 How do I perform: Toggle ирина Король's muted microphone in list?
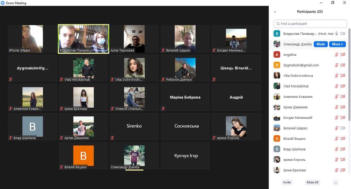(337, 160)
